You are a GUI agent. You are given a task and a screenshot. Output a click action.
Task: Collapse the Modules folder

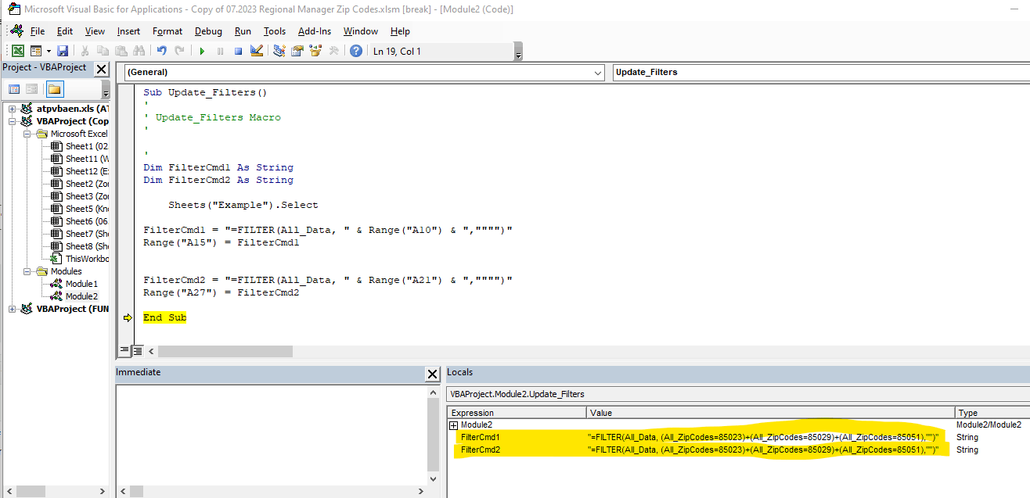coord(27,271)
